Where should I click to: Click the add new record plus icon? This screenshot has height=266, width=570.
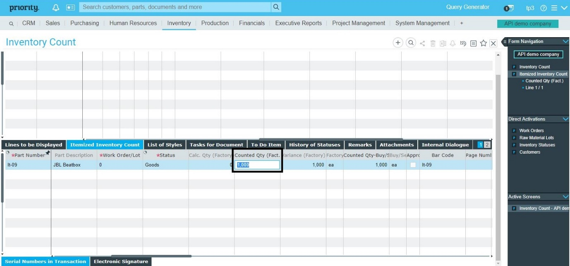pyautogui.click(x=398, y=43)
